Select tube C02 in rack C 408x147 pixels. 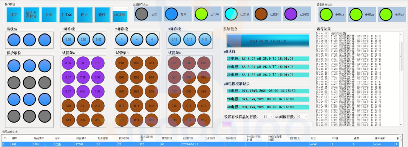pyautogui.click(x=189, y=63)
